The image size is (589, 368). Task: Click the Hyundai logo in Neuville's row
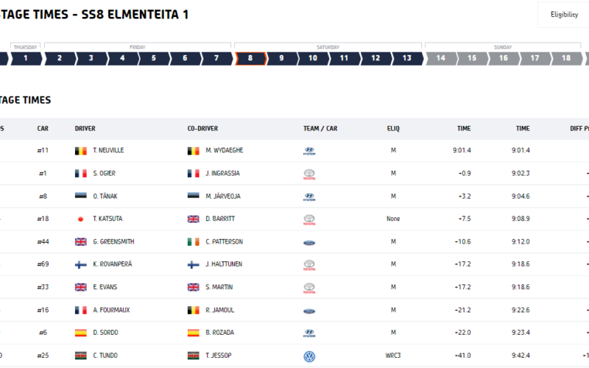(x=309, y=151)
